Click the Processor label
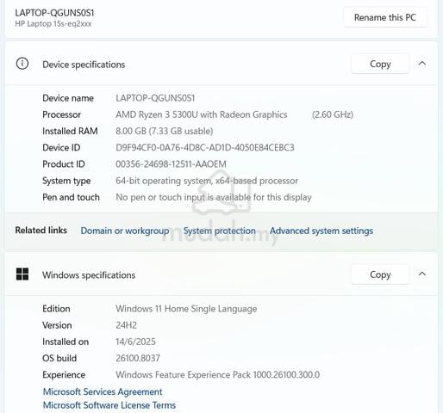 point(61,114)
